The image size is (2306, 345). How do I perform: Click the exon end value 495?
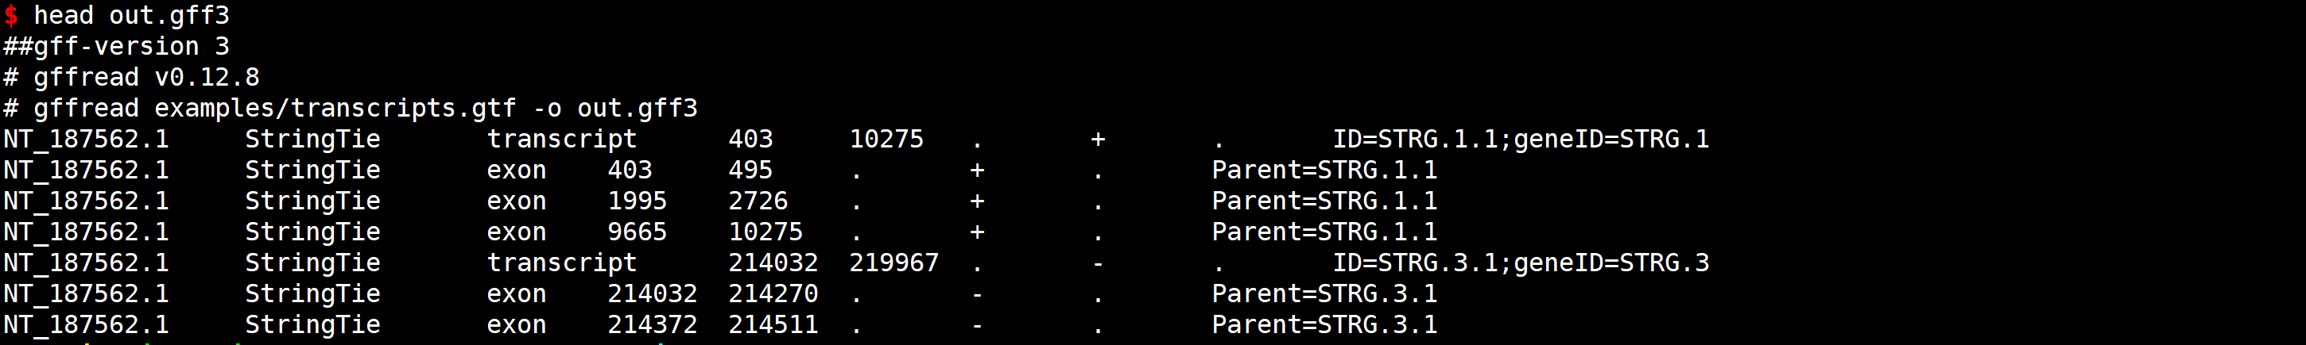point(750,170)
